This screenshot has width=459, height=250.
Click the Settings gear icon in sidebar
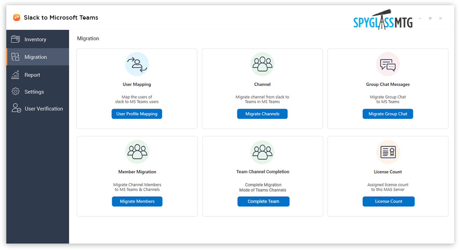point(15,92)
